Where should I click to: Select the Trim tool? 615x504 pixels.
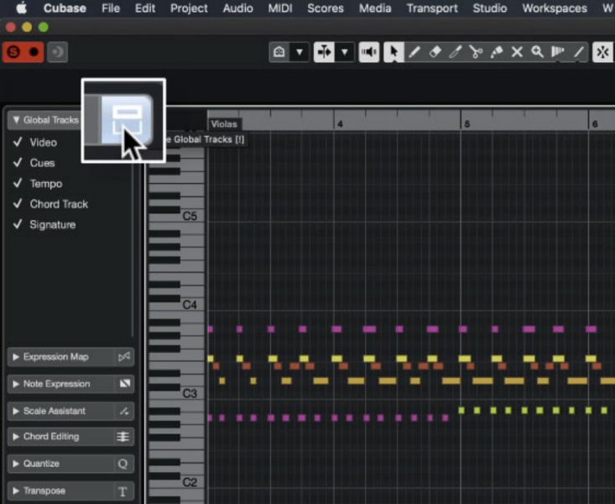point(456,52)
